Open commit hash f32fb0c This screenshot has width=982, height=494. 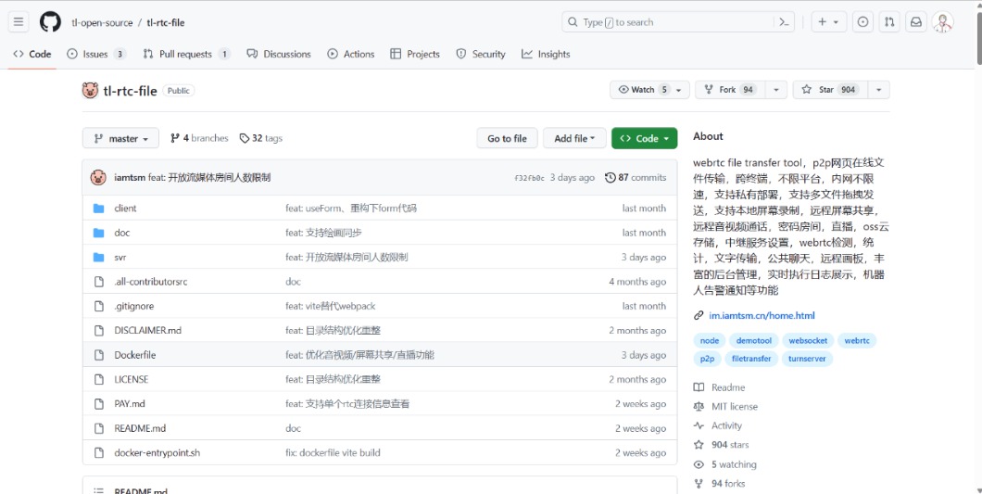tap(529, 178)
